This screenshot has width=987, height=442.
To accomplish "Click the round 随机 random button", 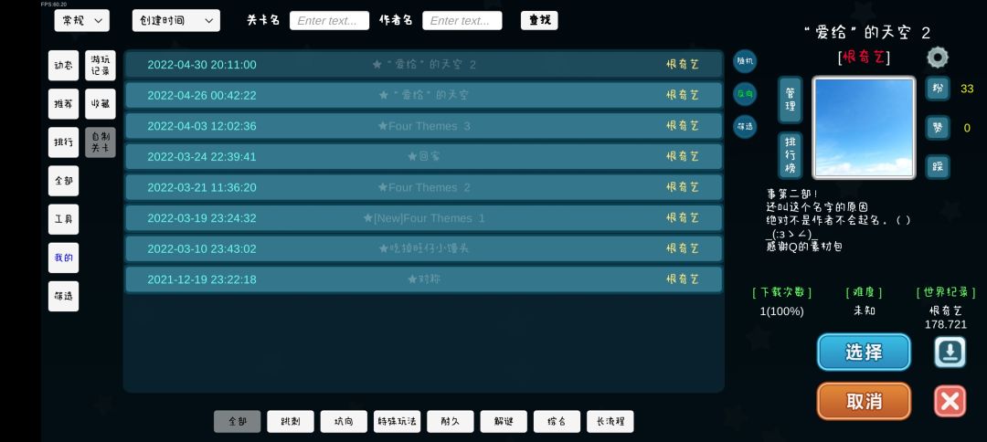I will (x=745, y=61).
